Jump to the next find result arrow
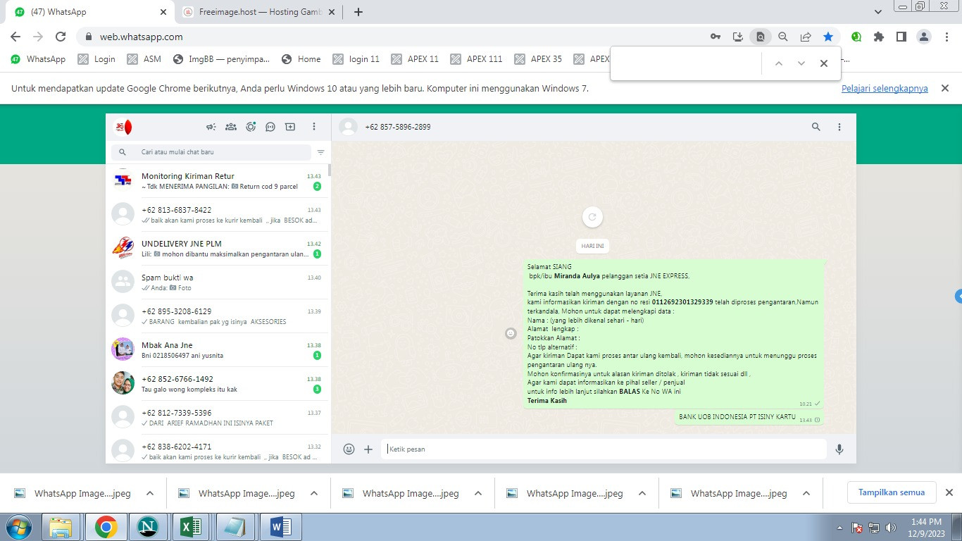 (x=801, y=63)
